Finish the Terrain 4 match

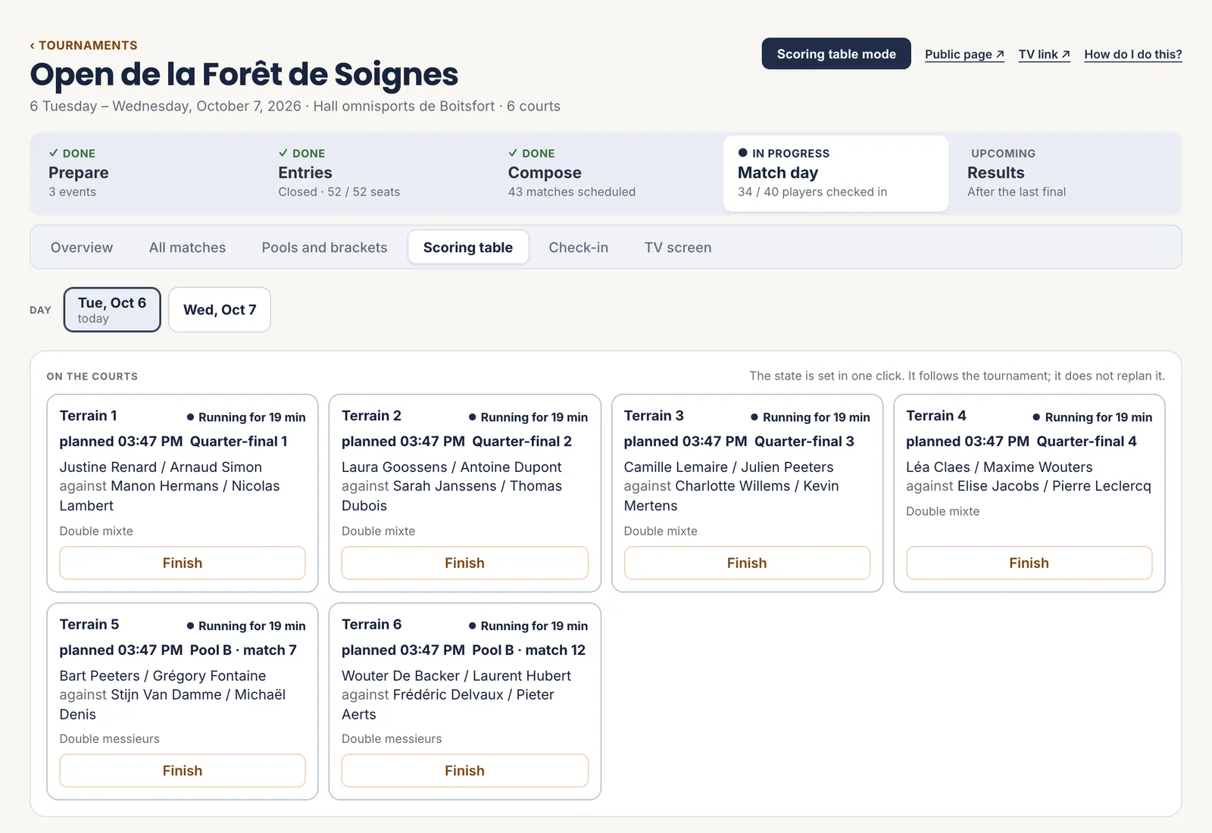(1029, 563)
